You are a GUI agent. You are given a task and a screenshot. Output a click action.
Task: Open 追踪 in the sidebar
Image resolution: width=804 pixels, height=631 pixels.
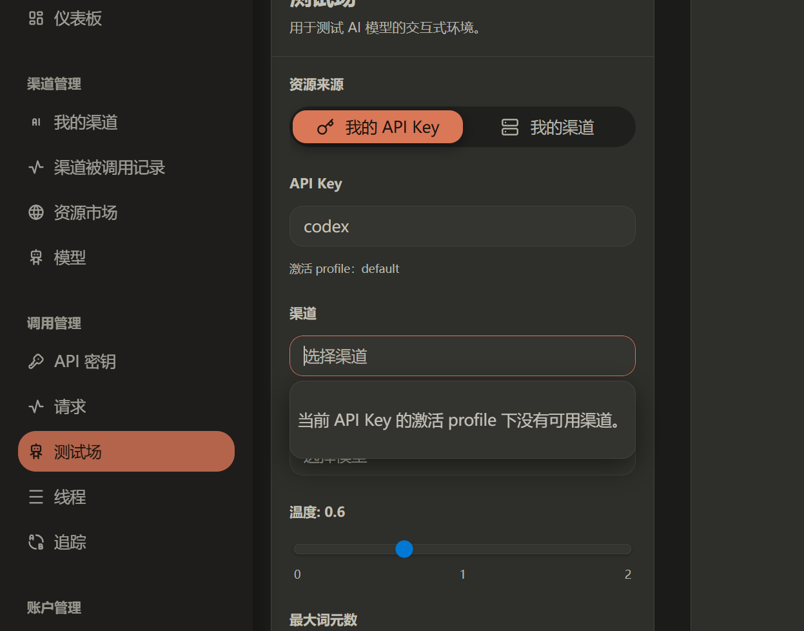point(126,542)
